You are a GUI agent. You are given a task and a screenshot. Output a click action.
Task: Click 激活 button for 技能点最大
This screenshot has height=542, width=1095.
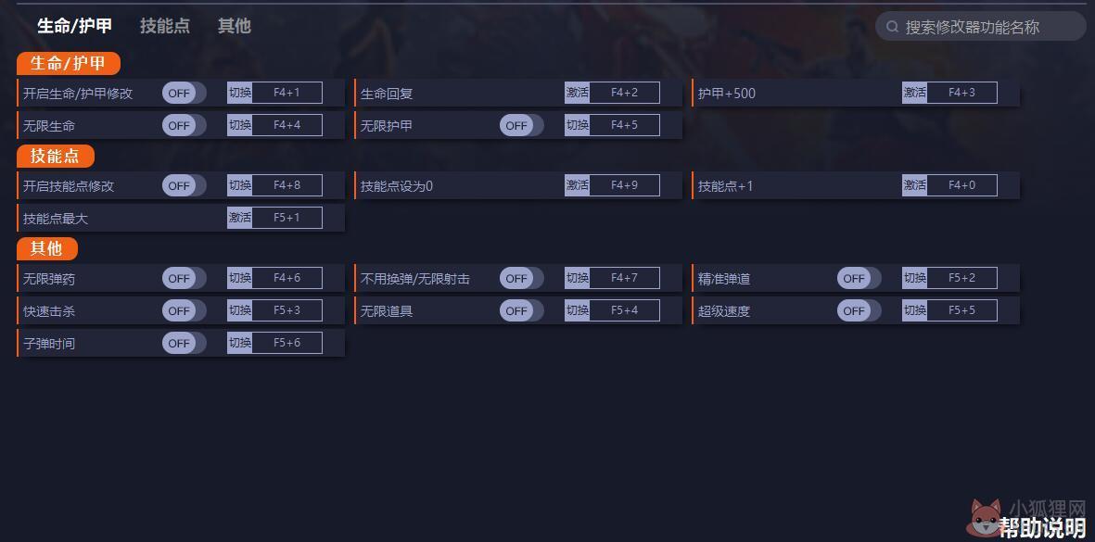(239, 218)
